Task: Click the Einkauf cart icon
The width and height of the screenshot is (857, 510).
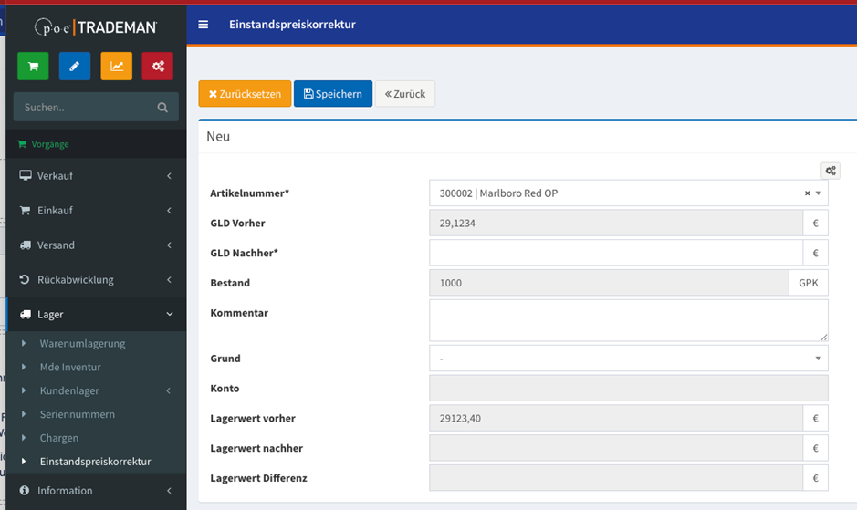Action: click(x=26, y=211)
